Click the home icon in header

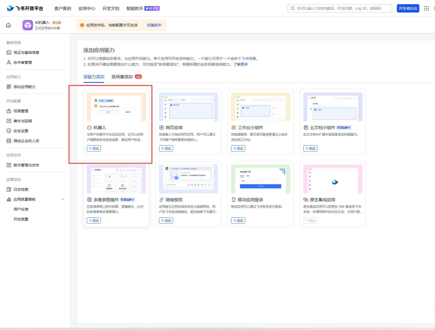[x=8, y=25]
